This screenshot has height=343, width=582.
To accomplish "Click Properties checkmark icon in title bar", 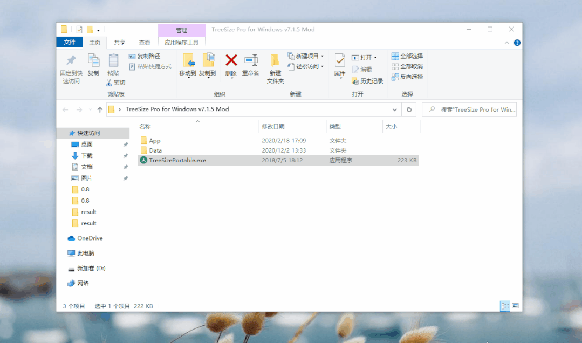I will tap(79, 29).
